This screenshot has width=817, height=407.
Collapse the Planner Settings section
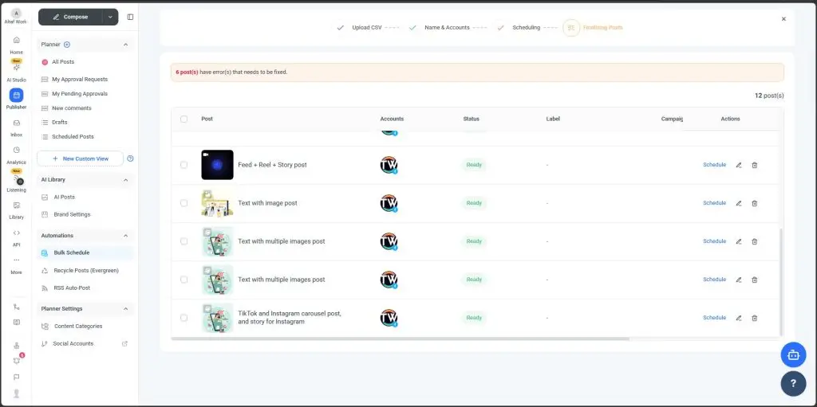tap(125, 309)
